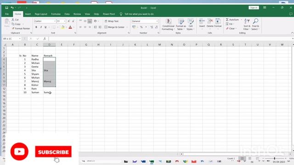This screenshot has height=165, width=294.
Task: Click the Merge & Center button
Action: 114,27
